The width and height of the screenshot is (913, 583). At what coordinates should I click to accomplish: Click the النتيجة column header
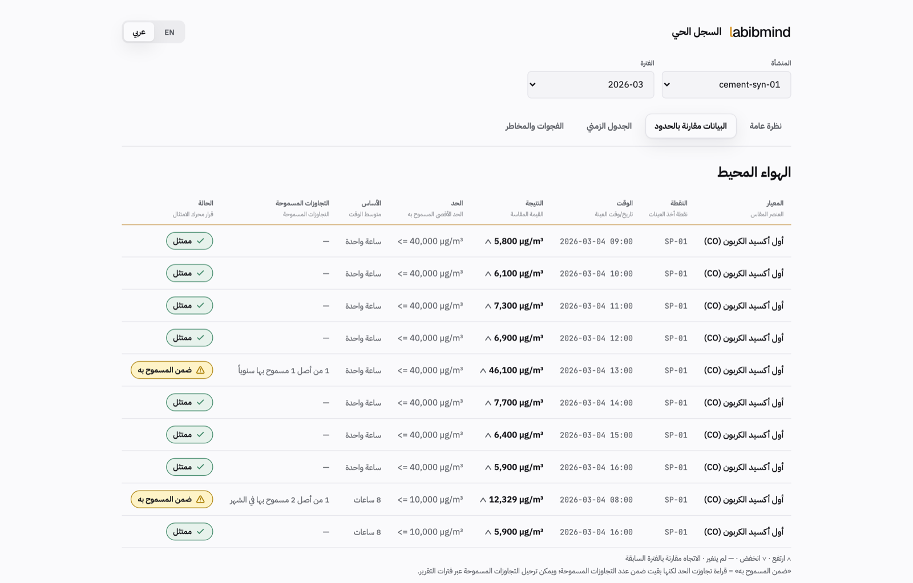pos(534,203)
